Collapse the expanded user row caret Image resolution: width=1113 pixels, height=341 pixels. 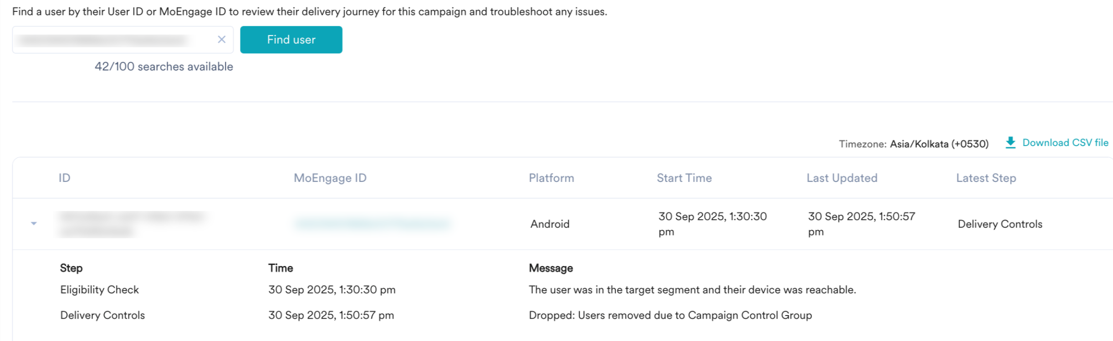34,223
